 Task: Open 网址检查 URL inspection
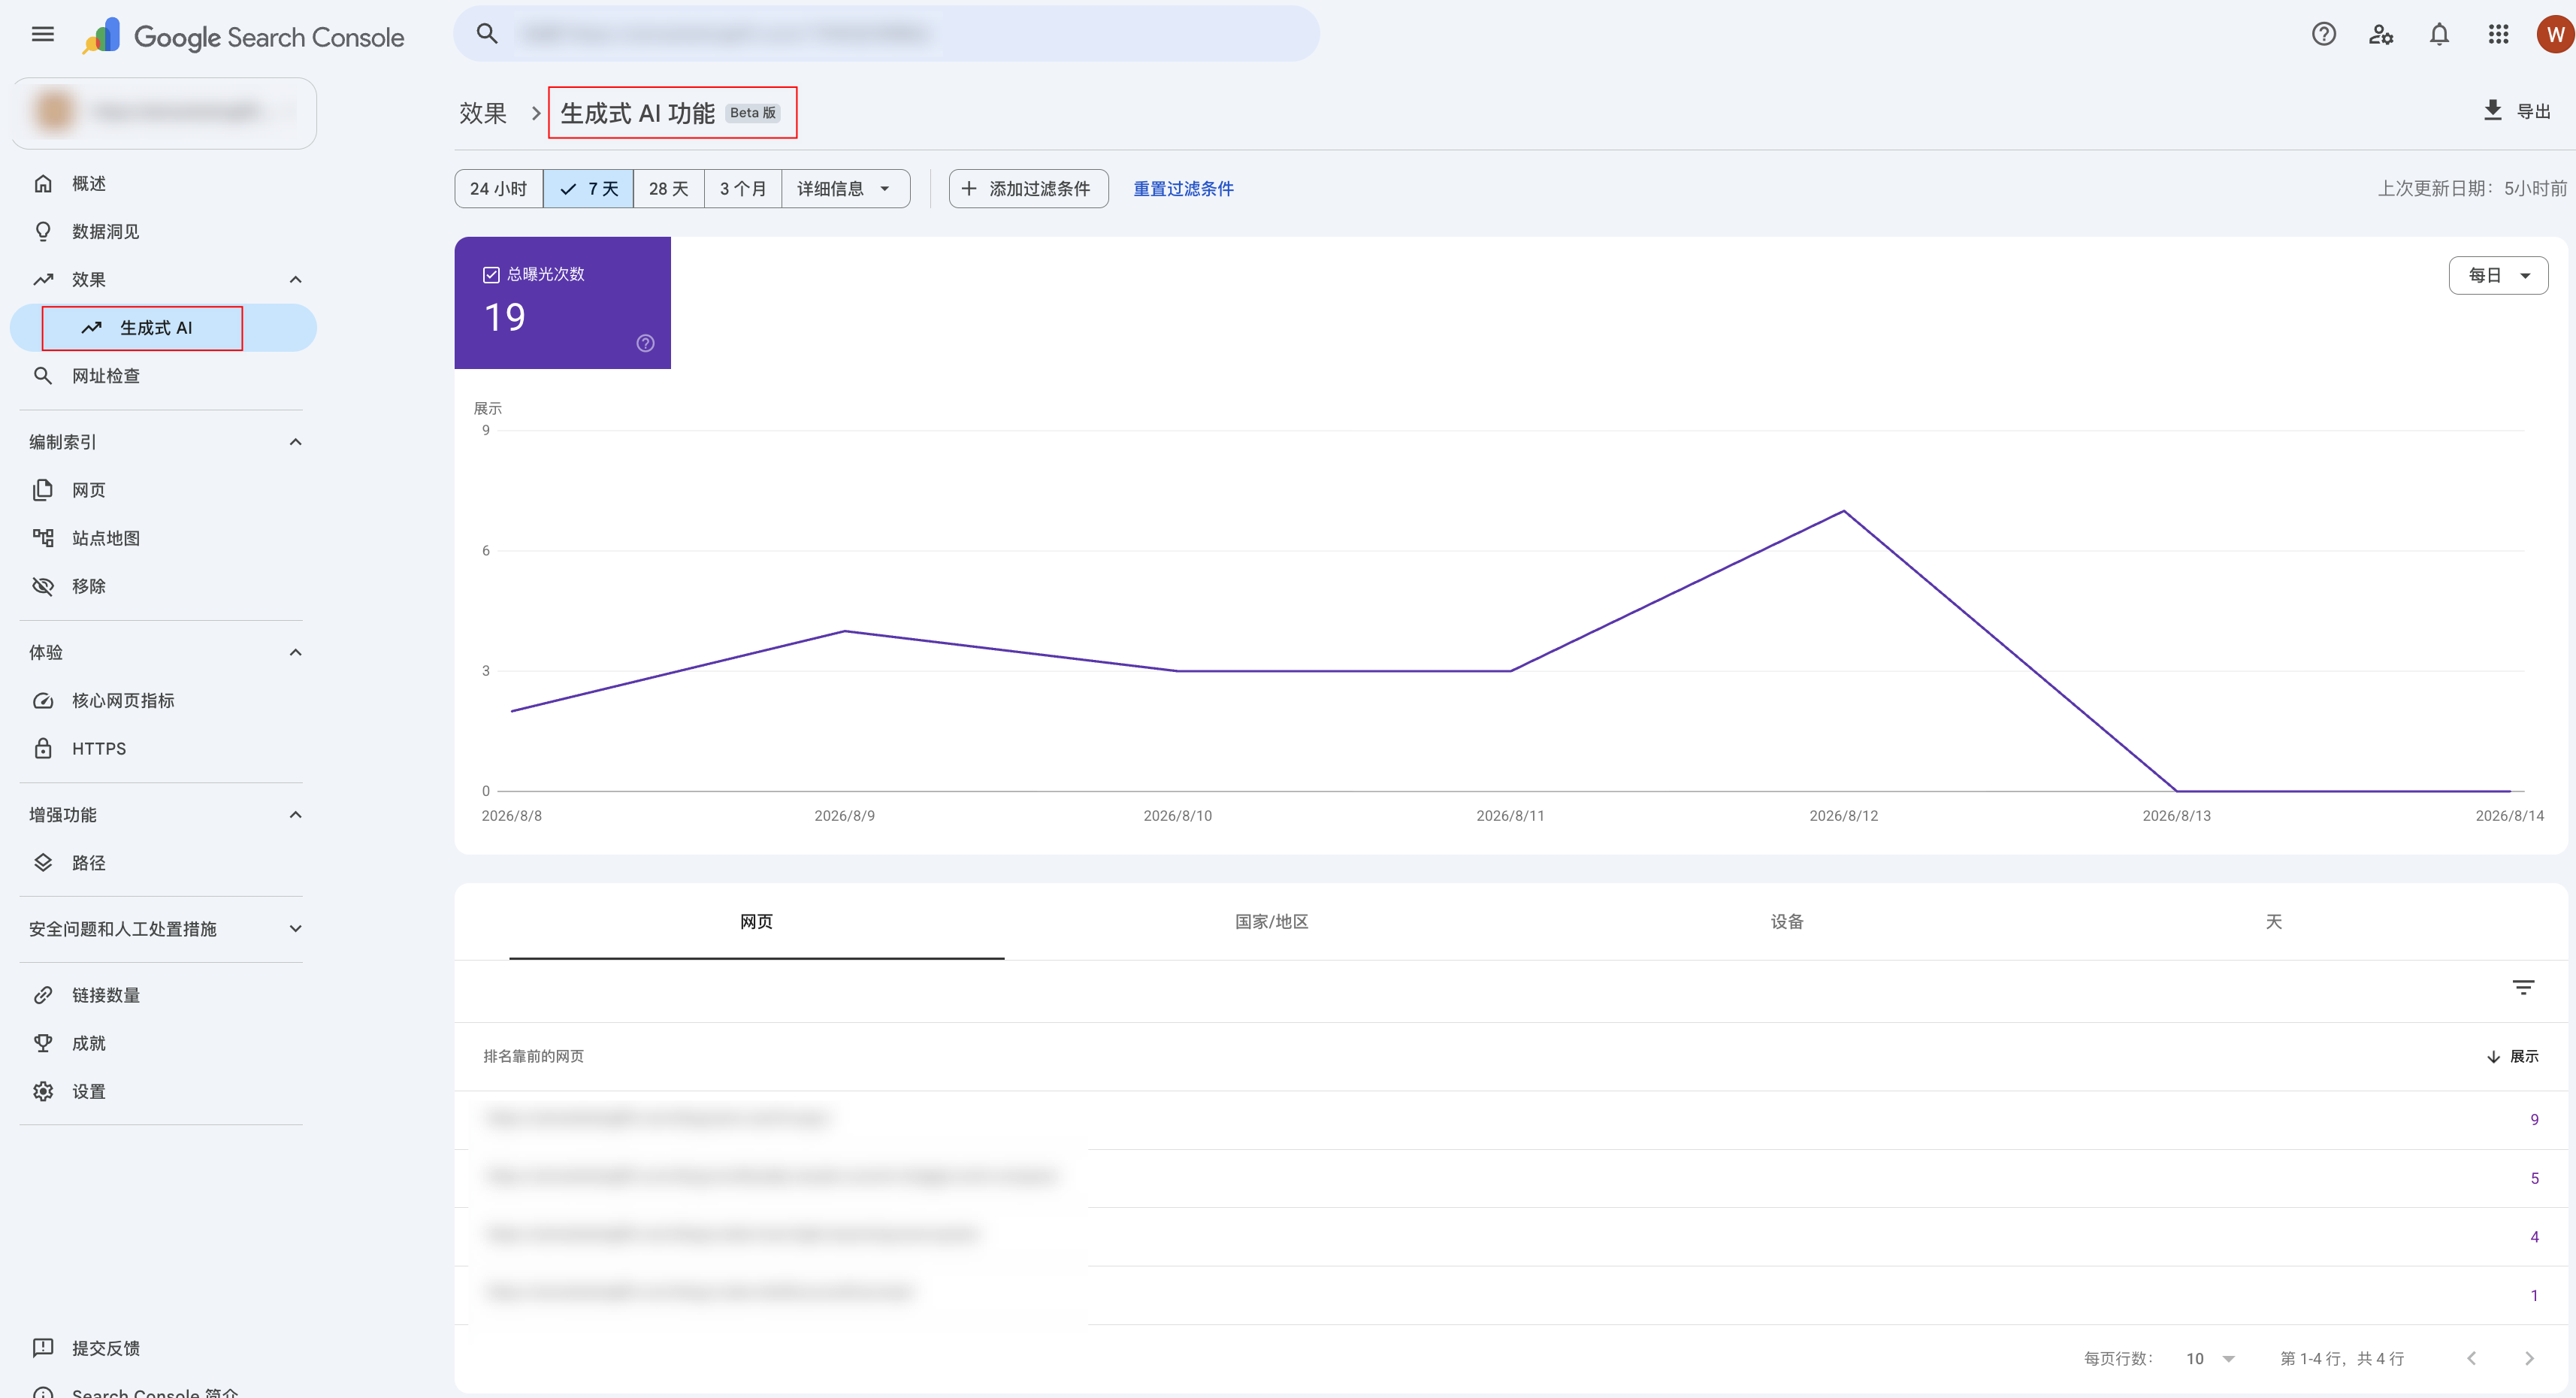point(163,376)
